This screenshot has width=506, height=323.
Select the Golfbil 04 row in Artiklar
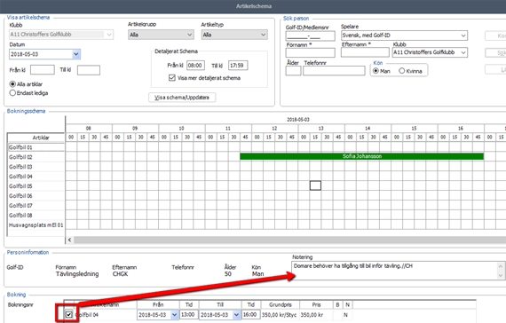(x=36, y=177)
